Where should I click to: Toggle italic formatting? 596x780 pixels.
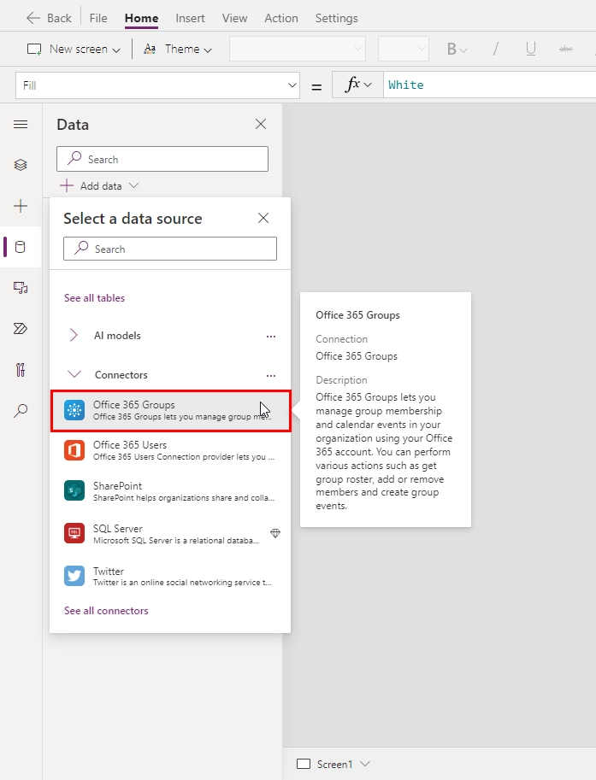pyautogui.click(x=495, y=49)
